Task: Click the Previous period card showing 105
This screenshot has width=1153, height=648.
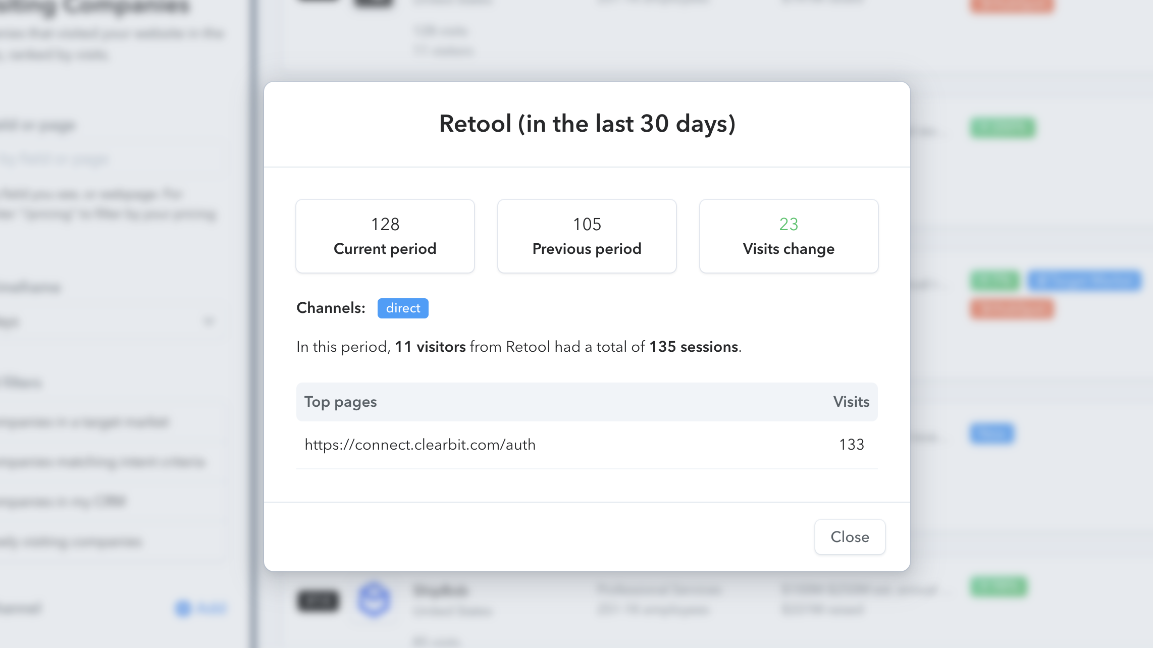Action: pos(587,236)
